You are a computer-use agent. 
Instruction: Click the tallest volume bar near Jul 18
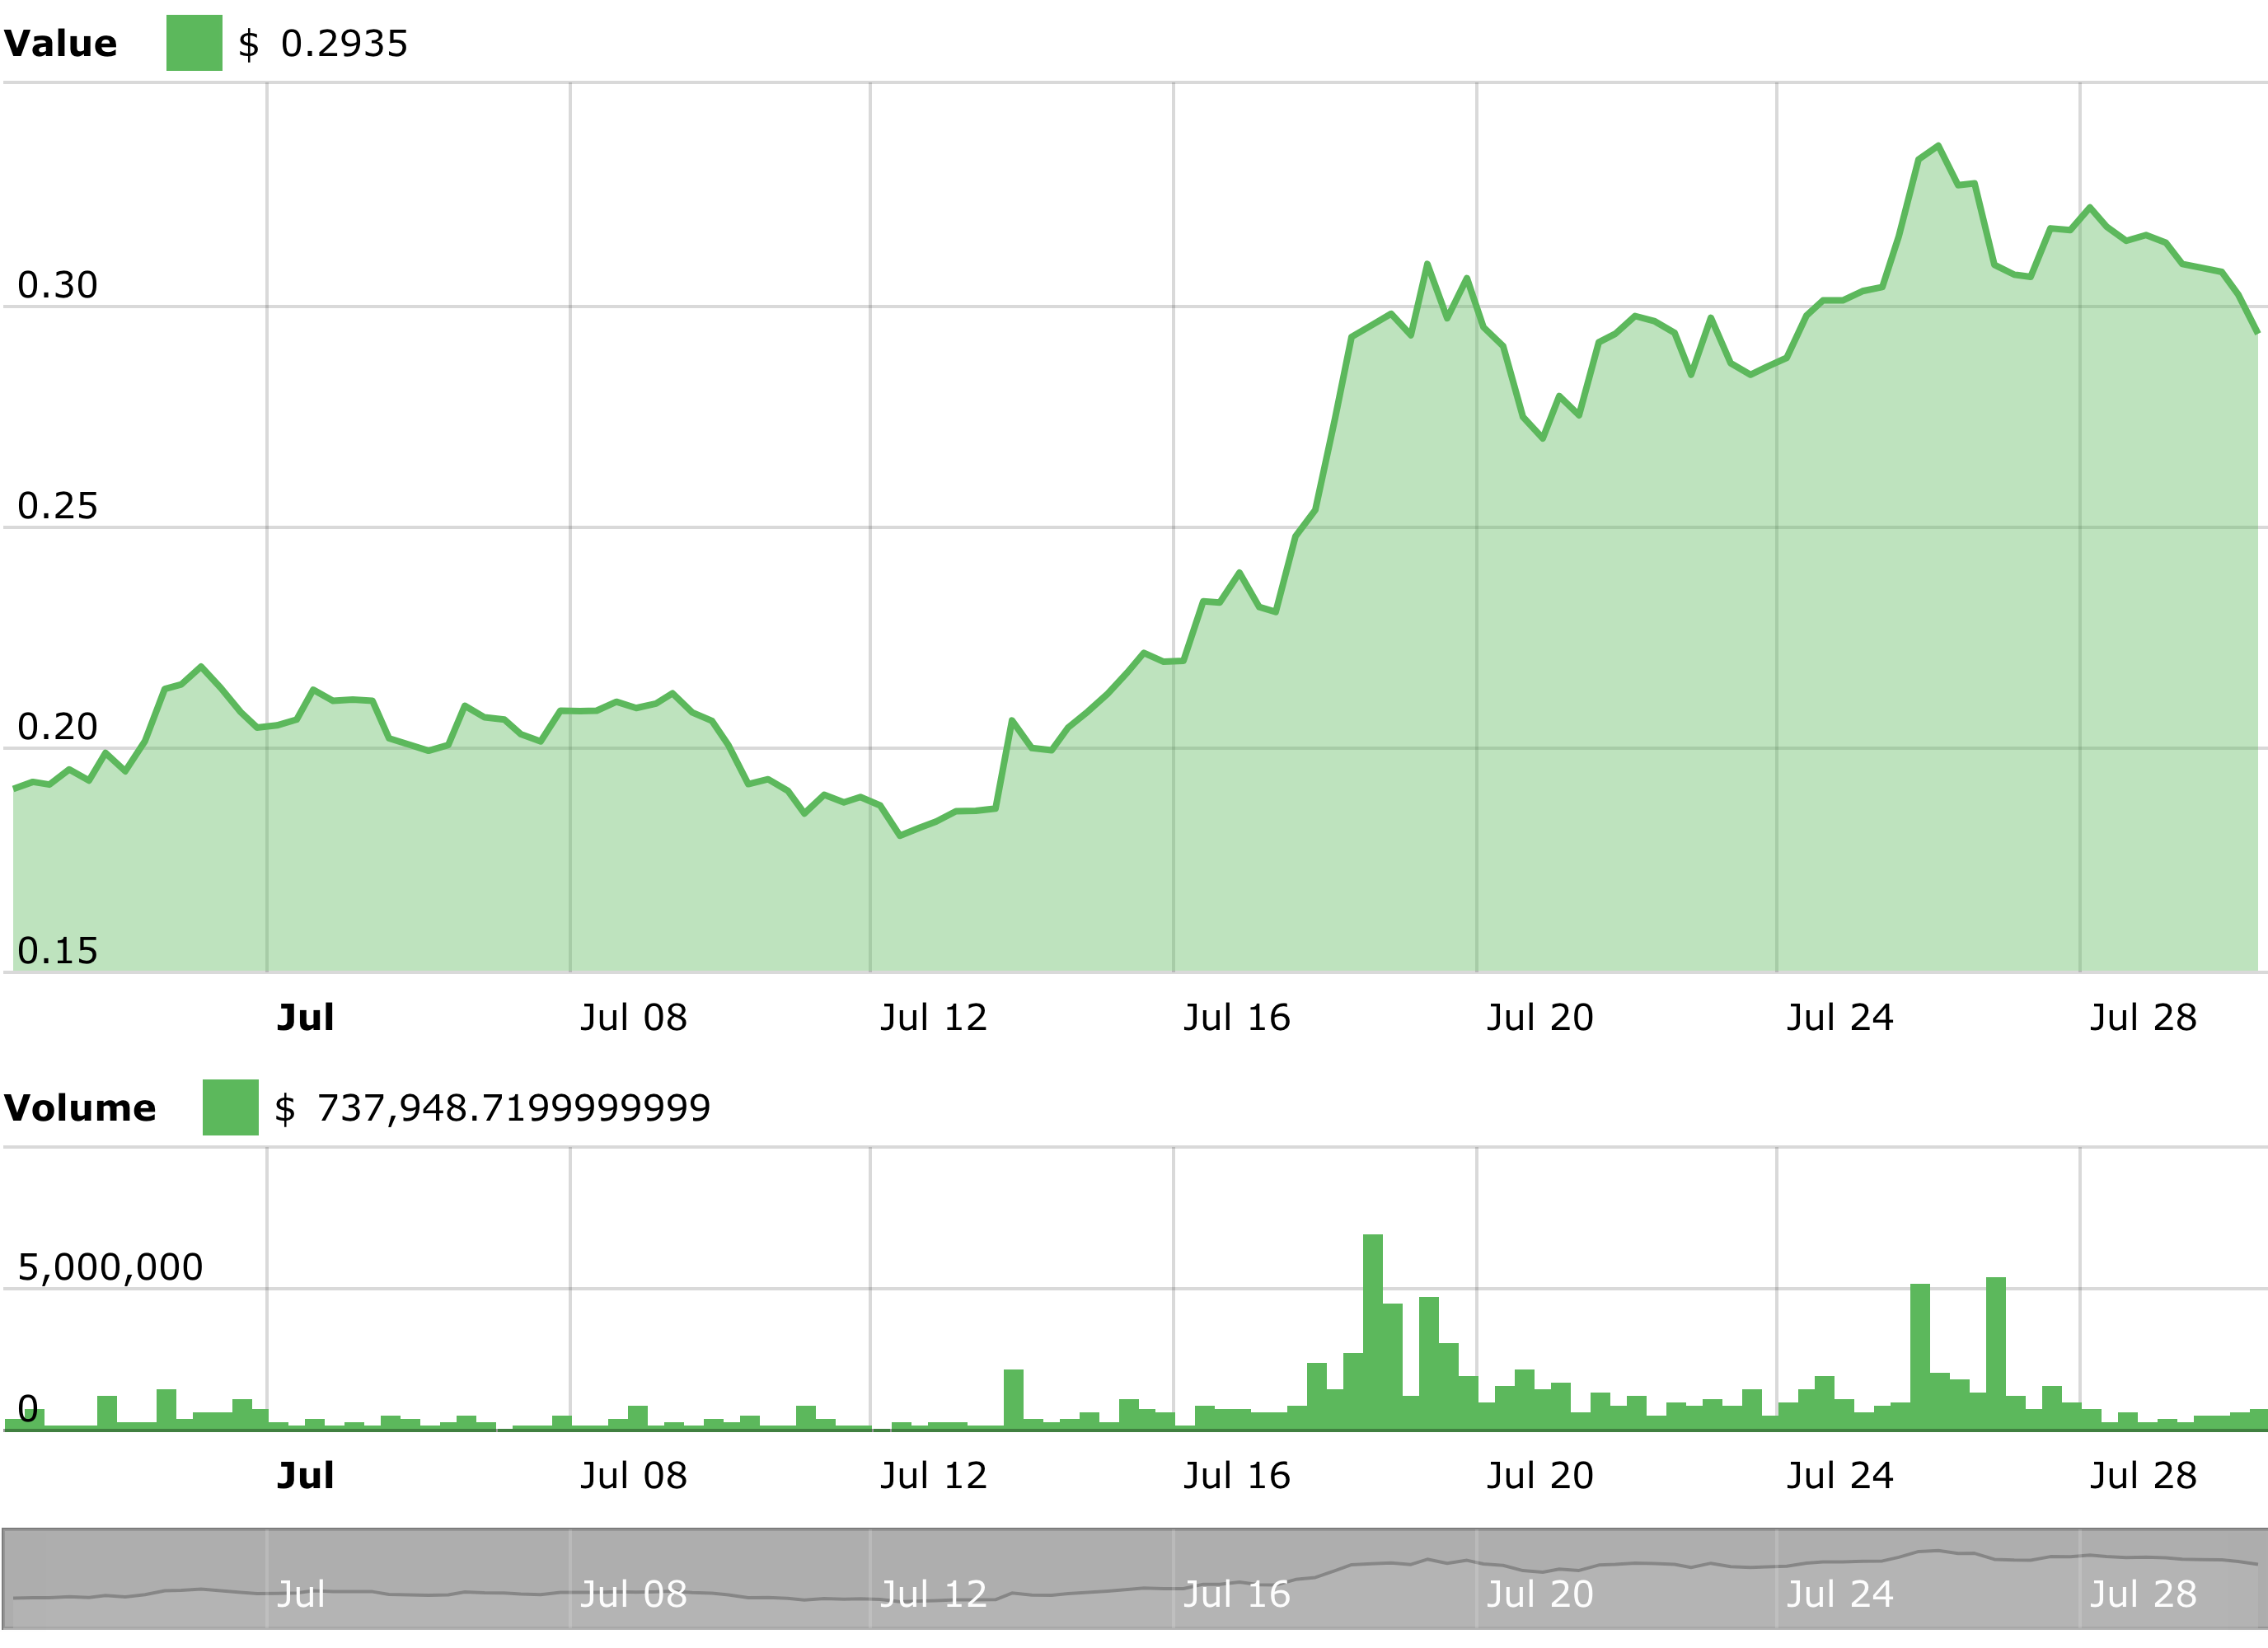point(1373,1331)
